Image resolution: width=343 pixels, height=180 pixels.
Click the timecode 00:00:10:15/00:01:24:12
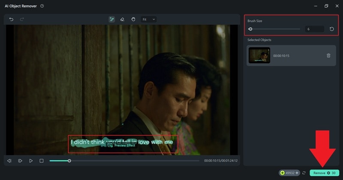pos(221,161)
